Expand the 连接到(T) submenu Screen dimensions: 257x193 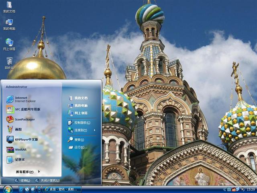[x=82, y=130]
